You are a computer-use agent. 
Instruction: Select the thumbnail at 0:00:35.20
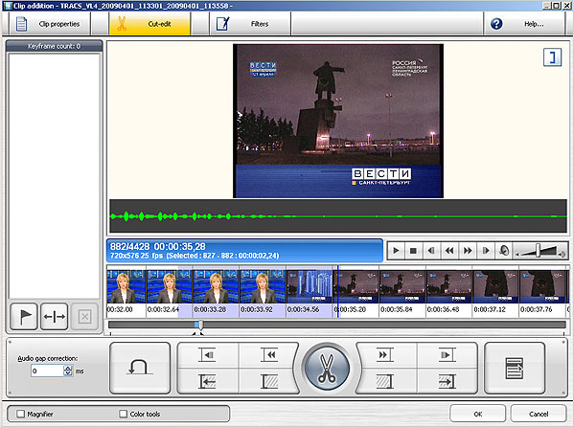(x=356, y=286)
